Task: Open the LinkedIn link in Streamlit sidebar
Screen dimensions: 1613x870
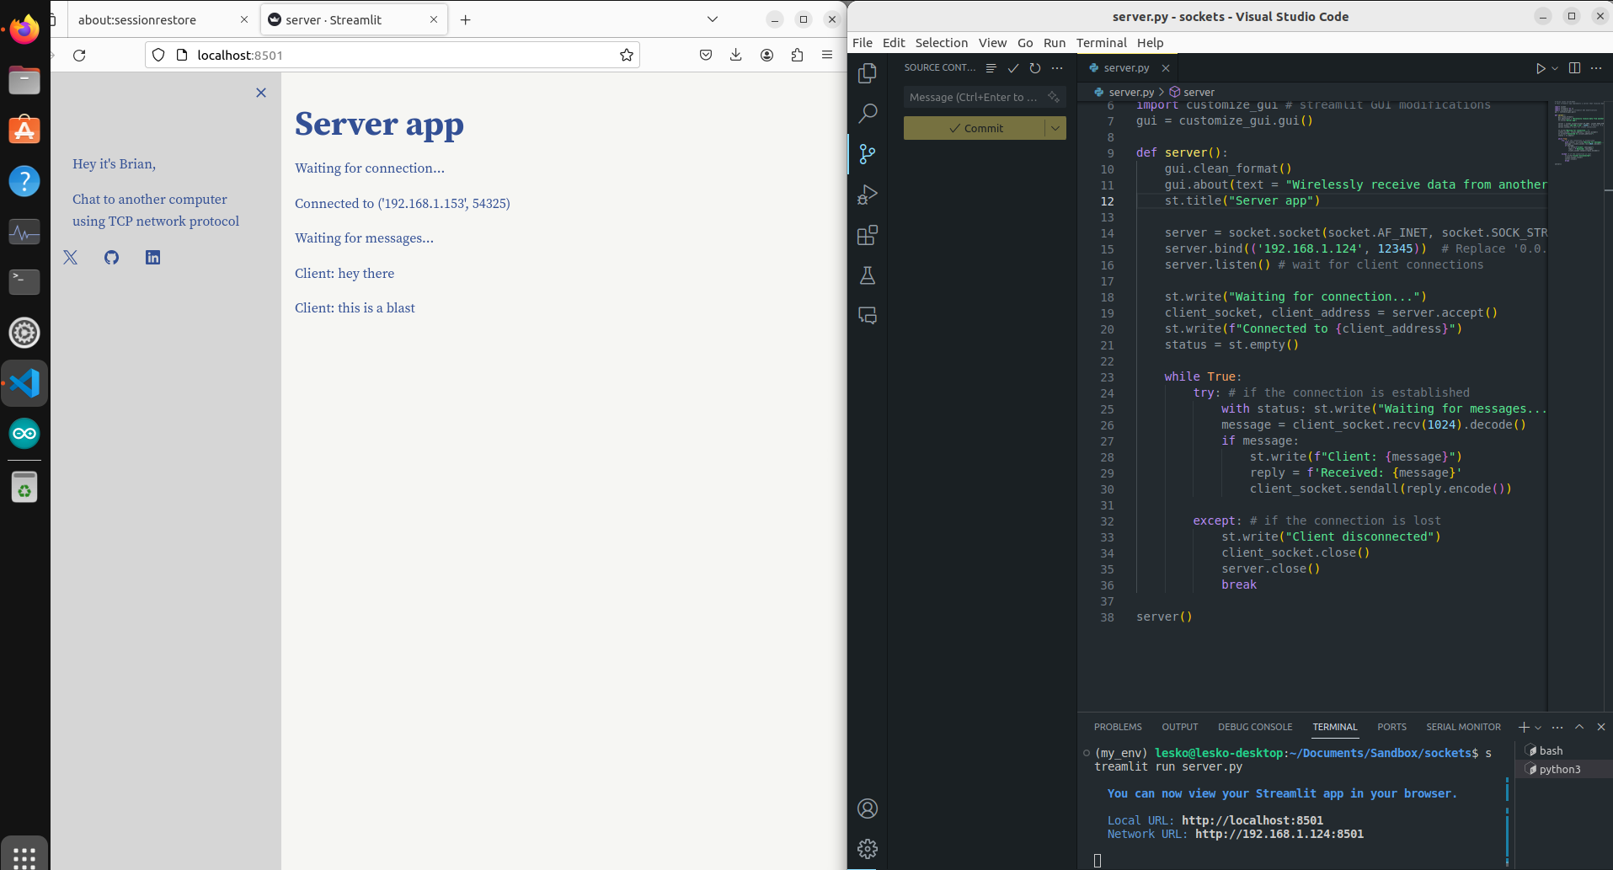Action: 152,258
